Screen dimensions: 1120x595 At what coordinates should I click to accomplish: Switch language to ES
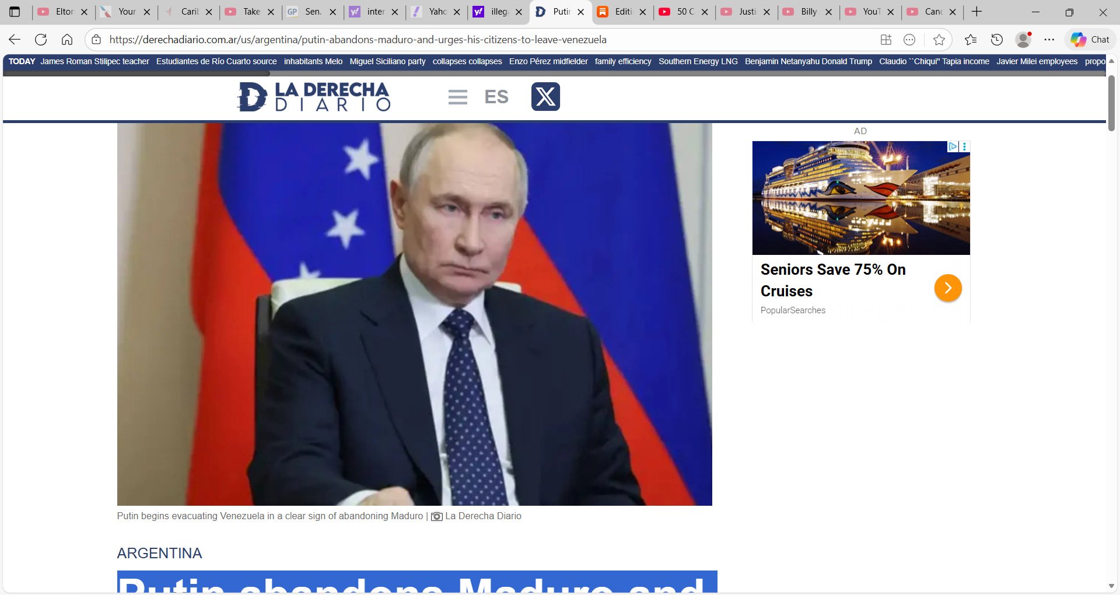pyautogui.click(x=496, y=97)
